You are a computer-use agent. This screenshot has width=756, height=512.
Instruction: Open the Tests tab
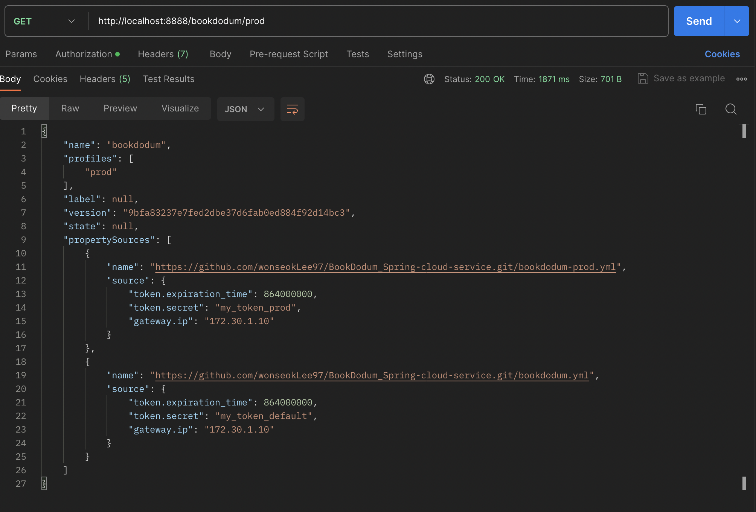point(357,54)
